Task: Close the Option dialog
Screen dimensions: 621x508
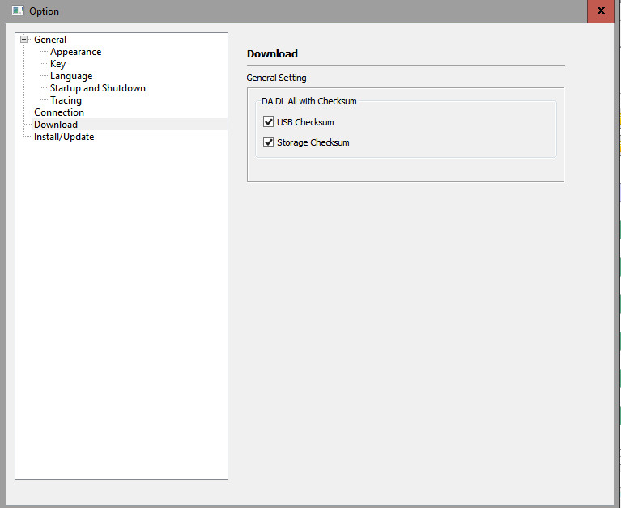Action: 600,11
